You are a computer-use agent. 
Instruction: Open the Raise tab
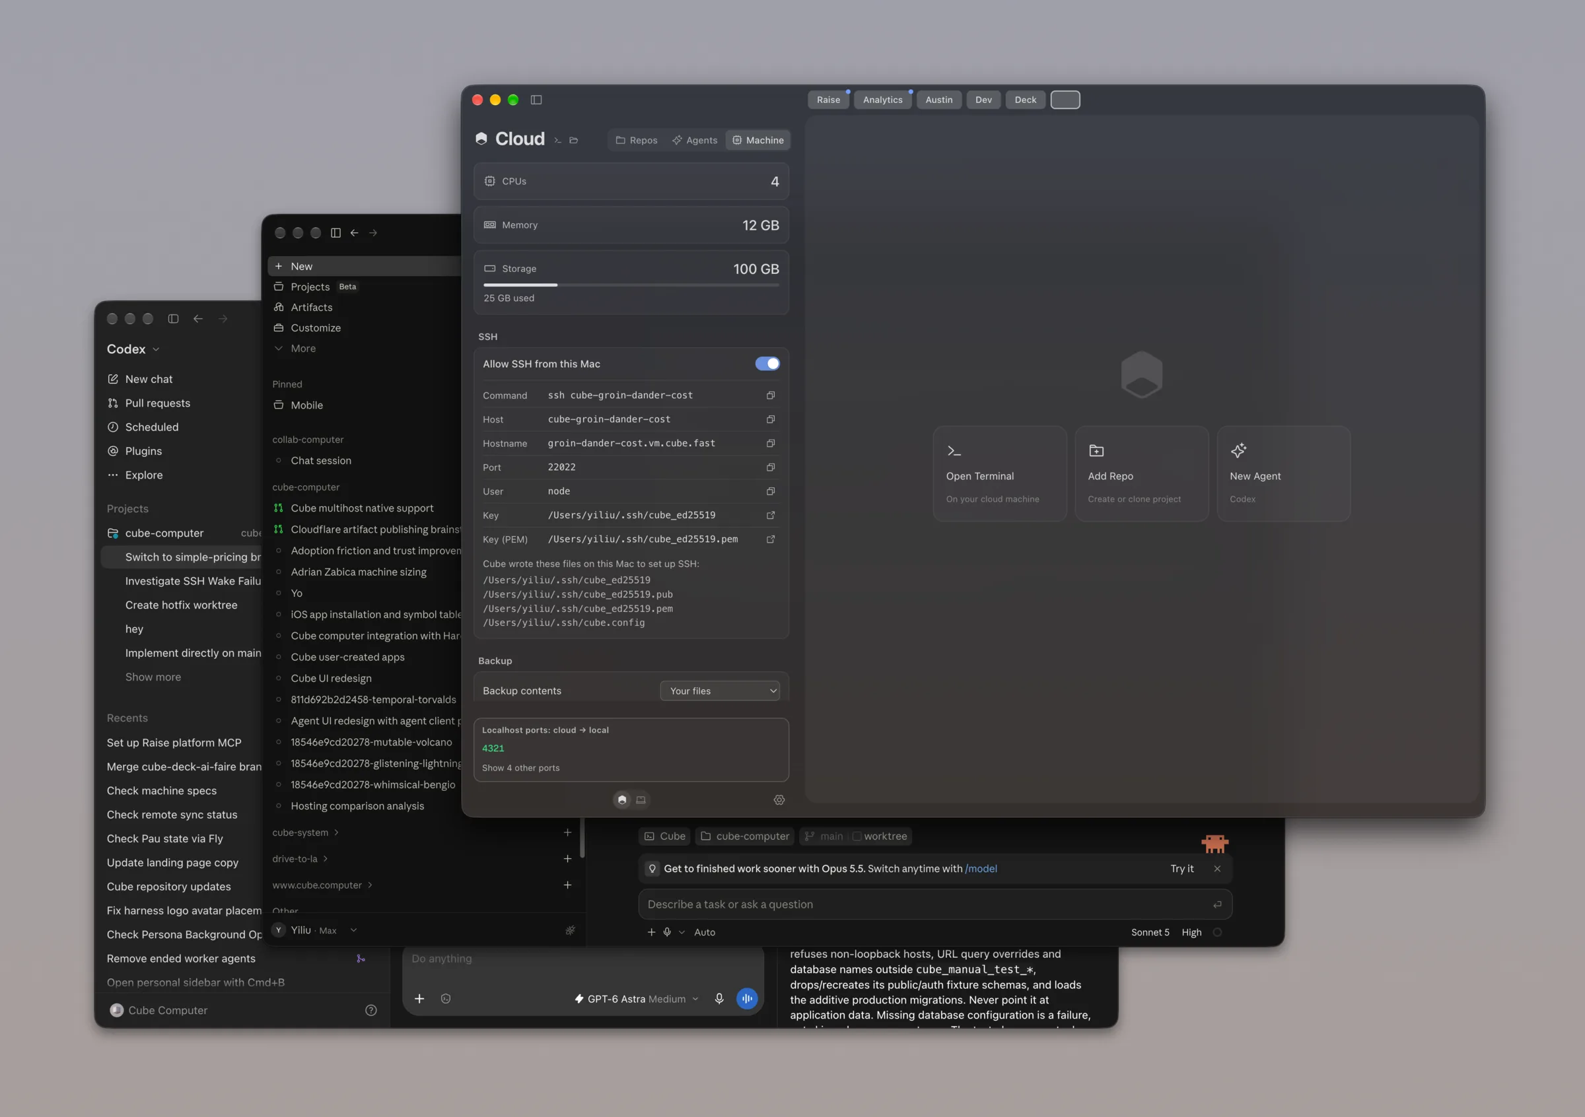tap(828, 100)
